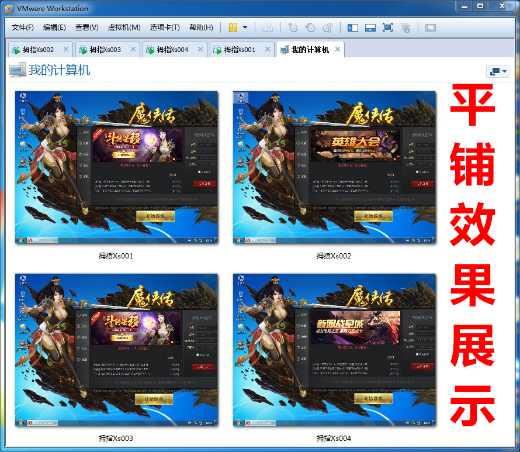Close the 我的计算机 tab
This screenshot has height=452, width=520.
pos(338,49)
